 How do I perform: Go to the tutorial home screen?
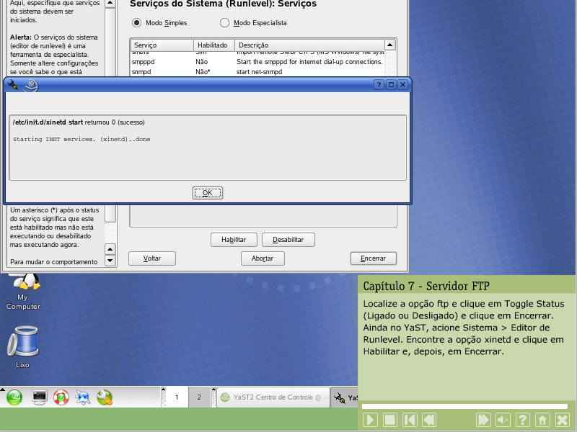(542, 420)
